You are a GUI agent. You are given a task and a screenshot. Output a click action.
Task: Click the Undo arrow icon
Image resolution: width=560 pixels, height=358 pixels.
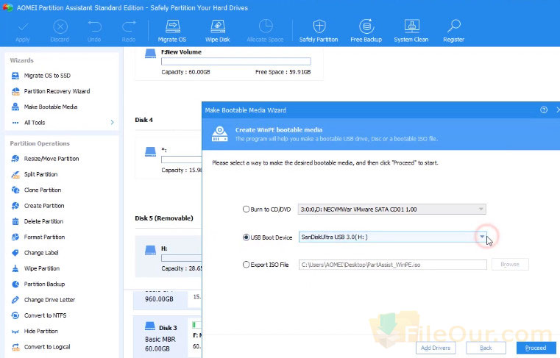(x=94, y=26)
